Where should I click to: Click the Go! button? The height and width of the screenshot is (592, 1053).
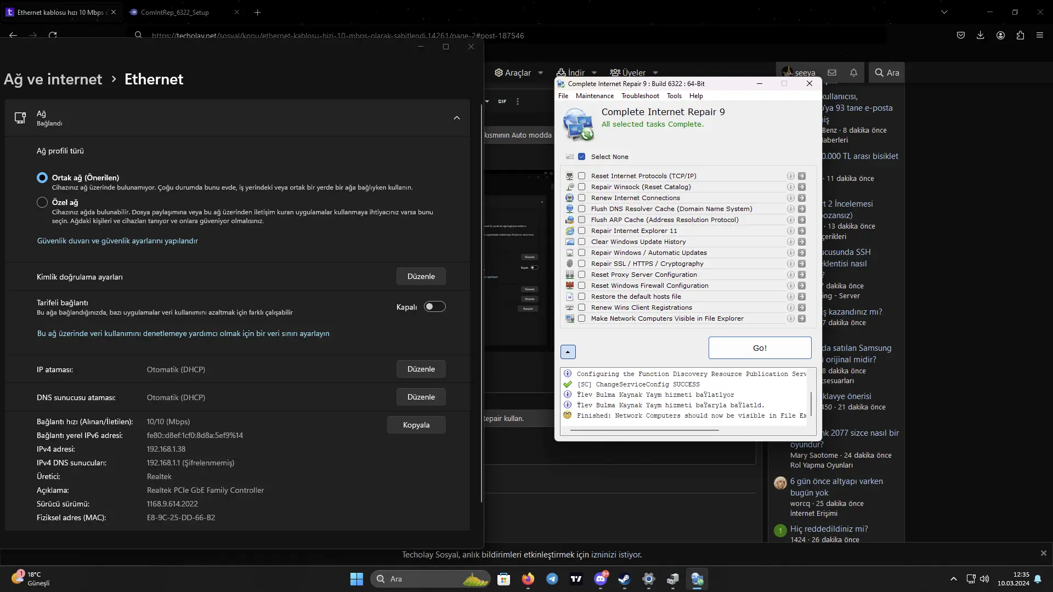pos(760,348)
